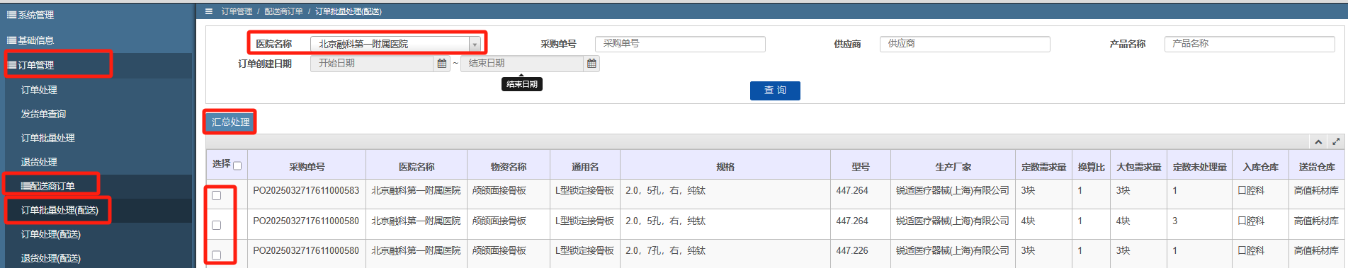Click the 查询 search button
The height and width of the screenshot is (268, 1348).
tap(775, 91)
